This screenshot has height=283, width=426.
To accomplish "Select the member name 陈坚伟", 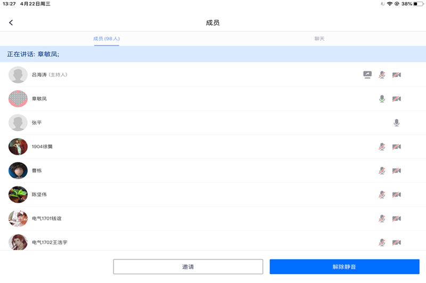I will (39, 194).
